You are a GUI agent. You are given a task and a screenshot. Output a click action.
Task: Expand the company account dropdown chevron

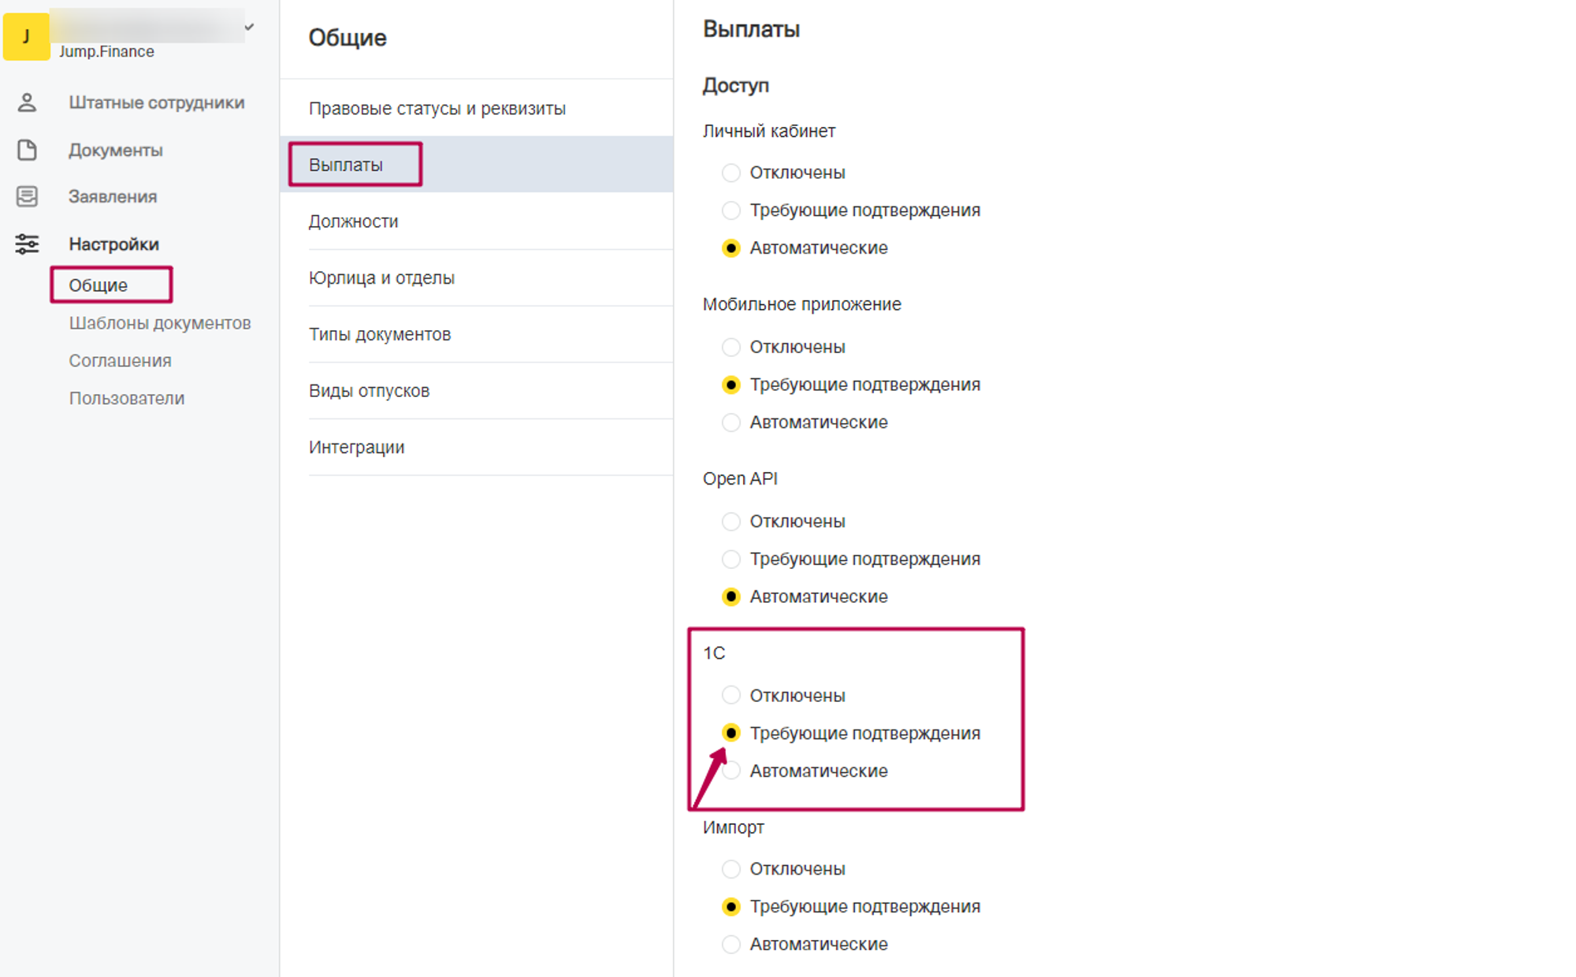pos(249,27)
